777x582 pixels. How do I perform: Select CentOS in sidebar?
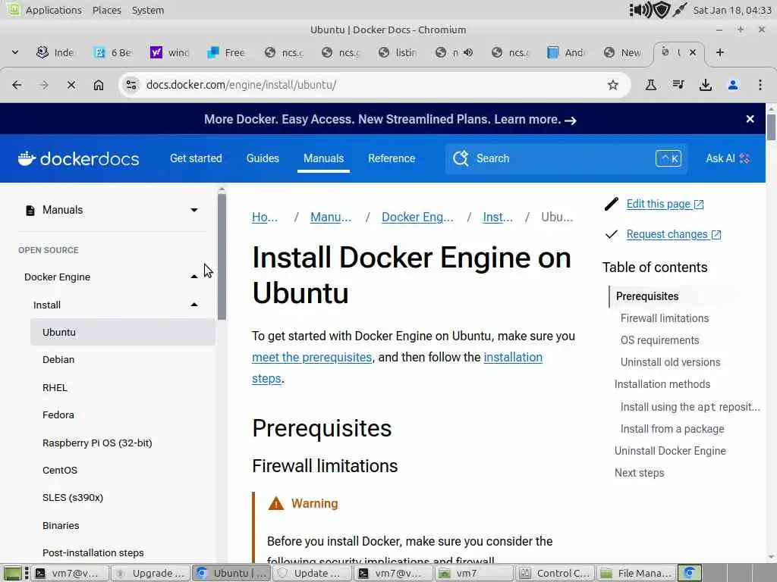(x=59, y=470)
